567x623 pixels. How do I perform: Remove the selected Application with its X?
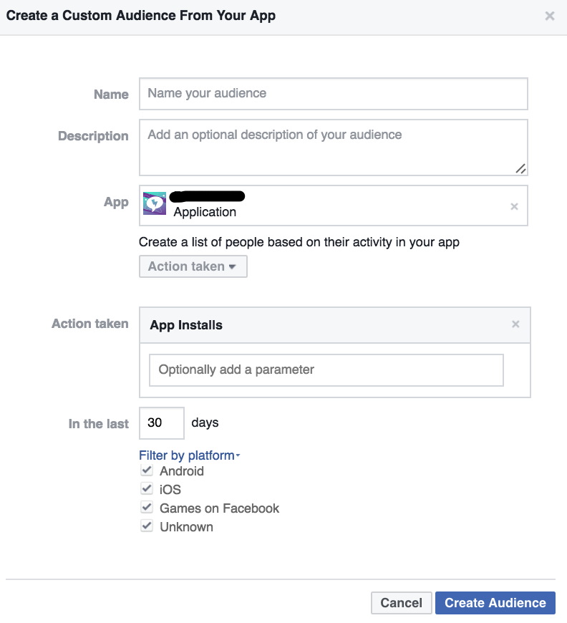pos(514,206)
